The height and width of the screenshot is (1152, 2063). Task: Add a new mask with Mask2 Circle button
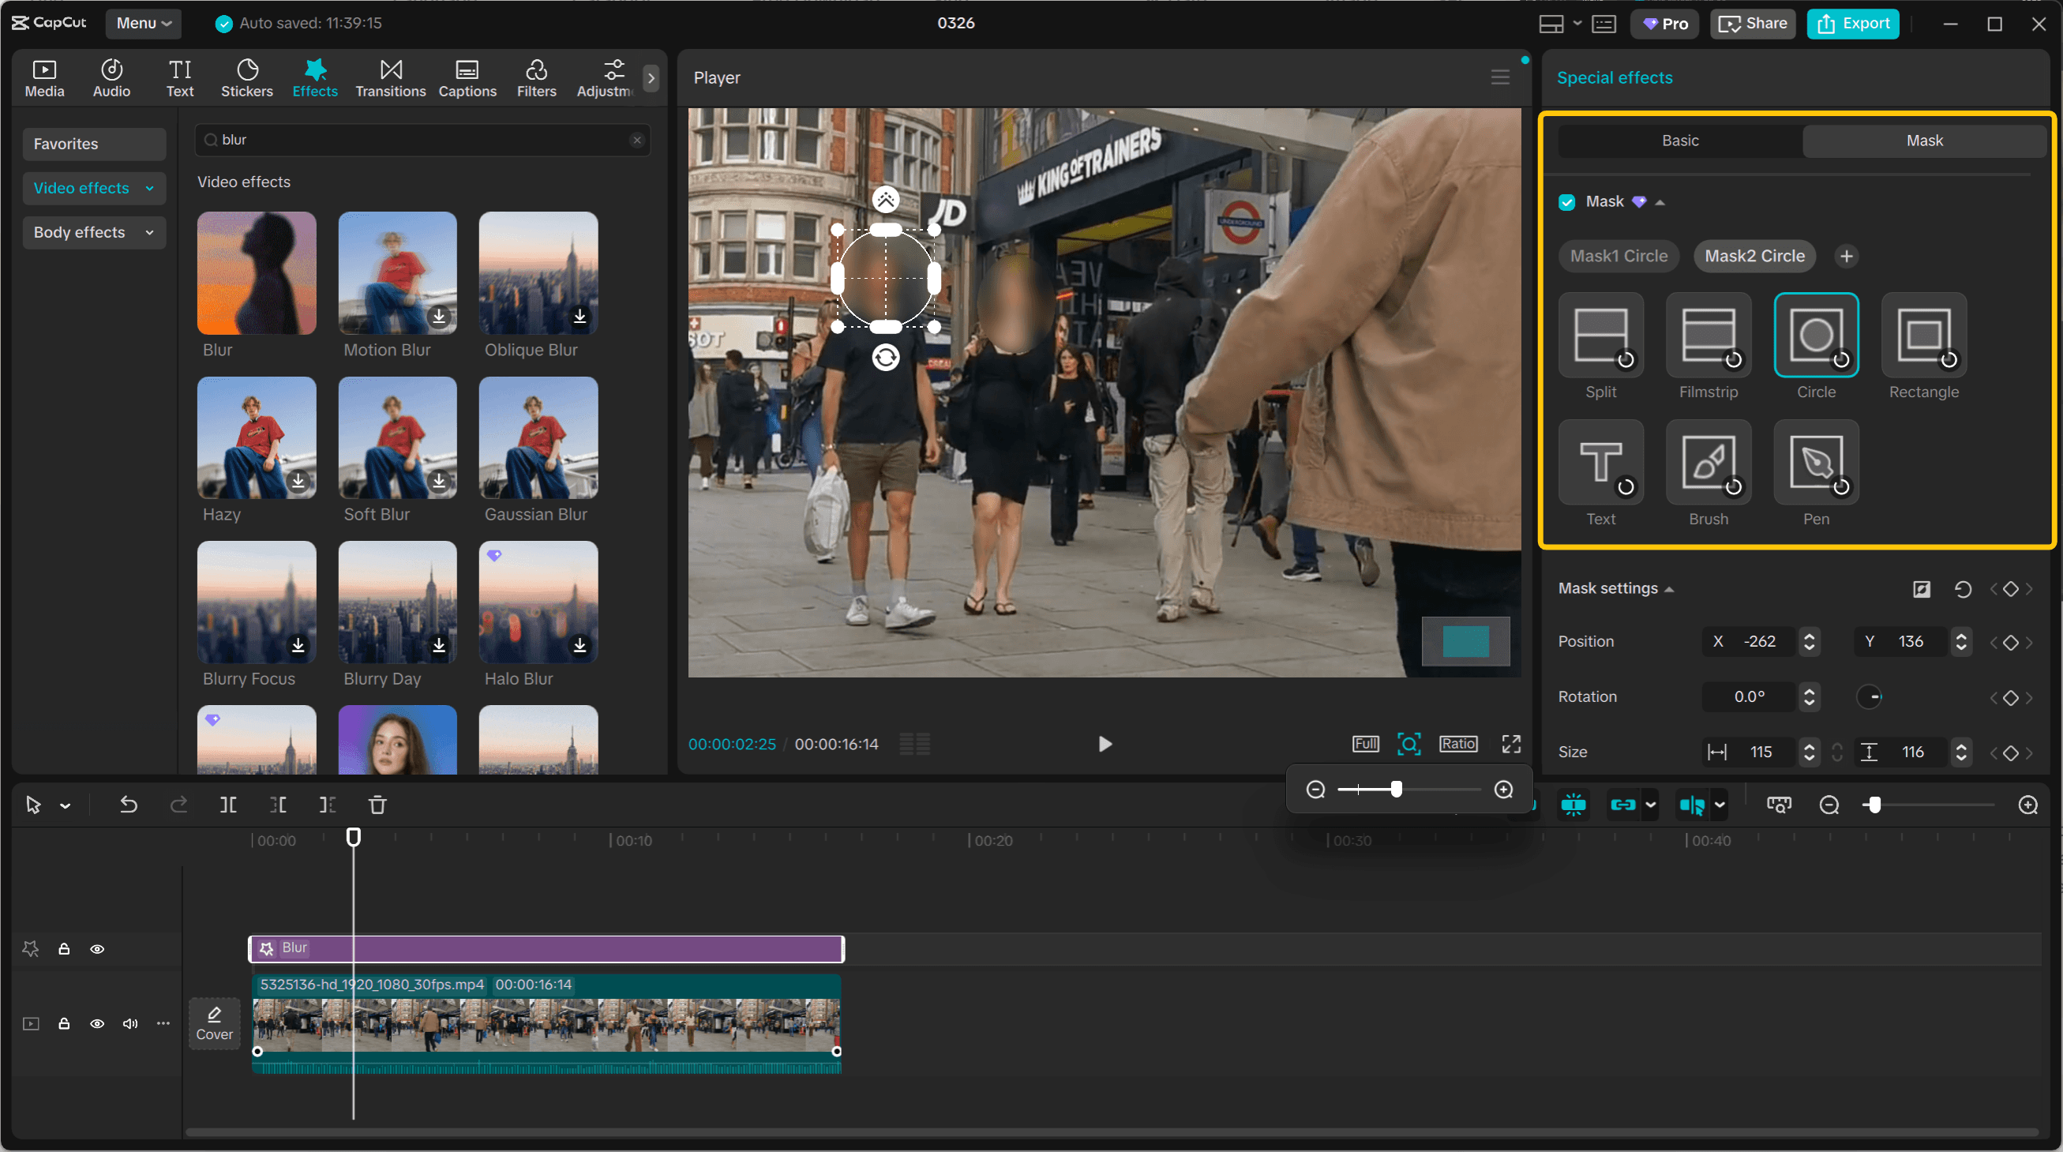click(1754, 256)
